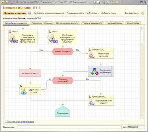
Task: Click the Обработка отказа text
Action: click(x=34, y=91)
